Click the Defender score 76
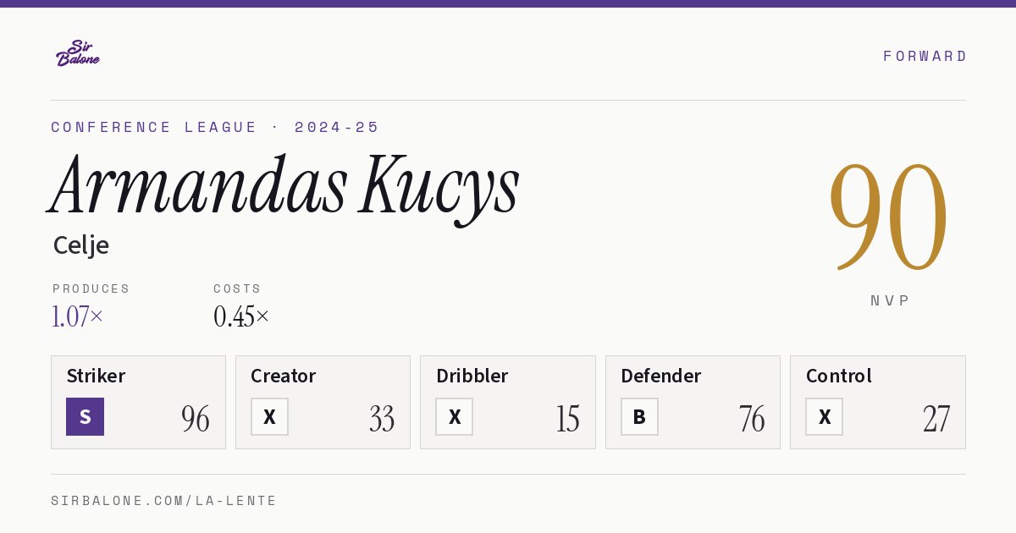 (752, 419)
